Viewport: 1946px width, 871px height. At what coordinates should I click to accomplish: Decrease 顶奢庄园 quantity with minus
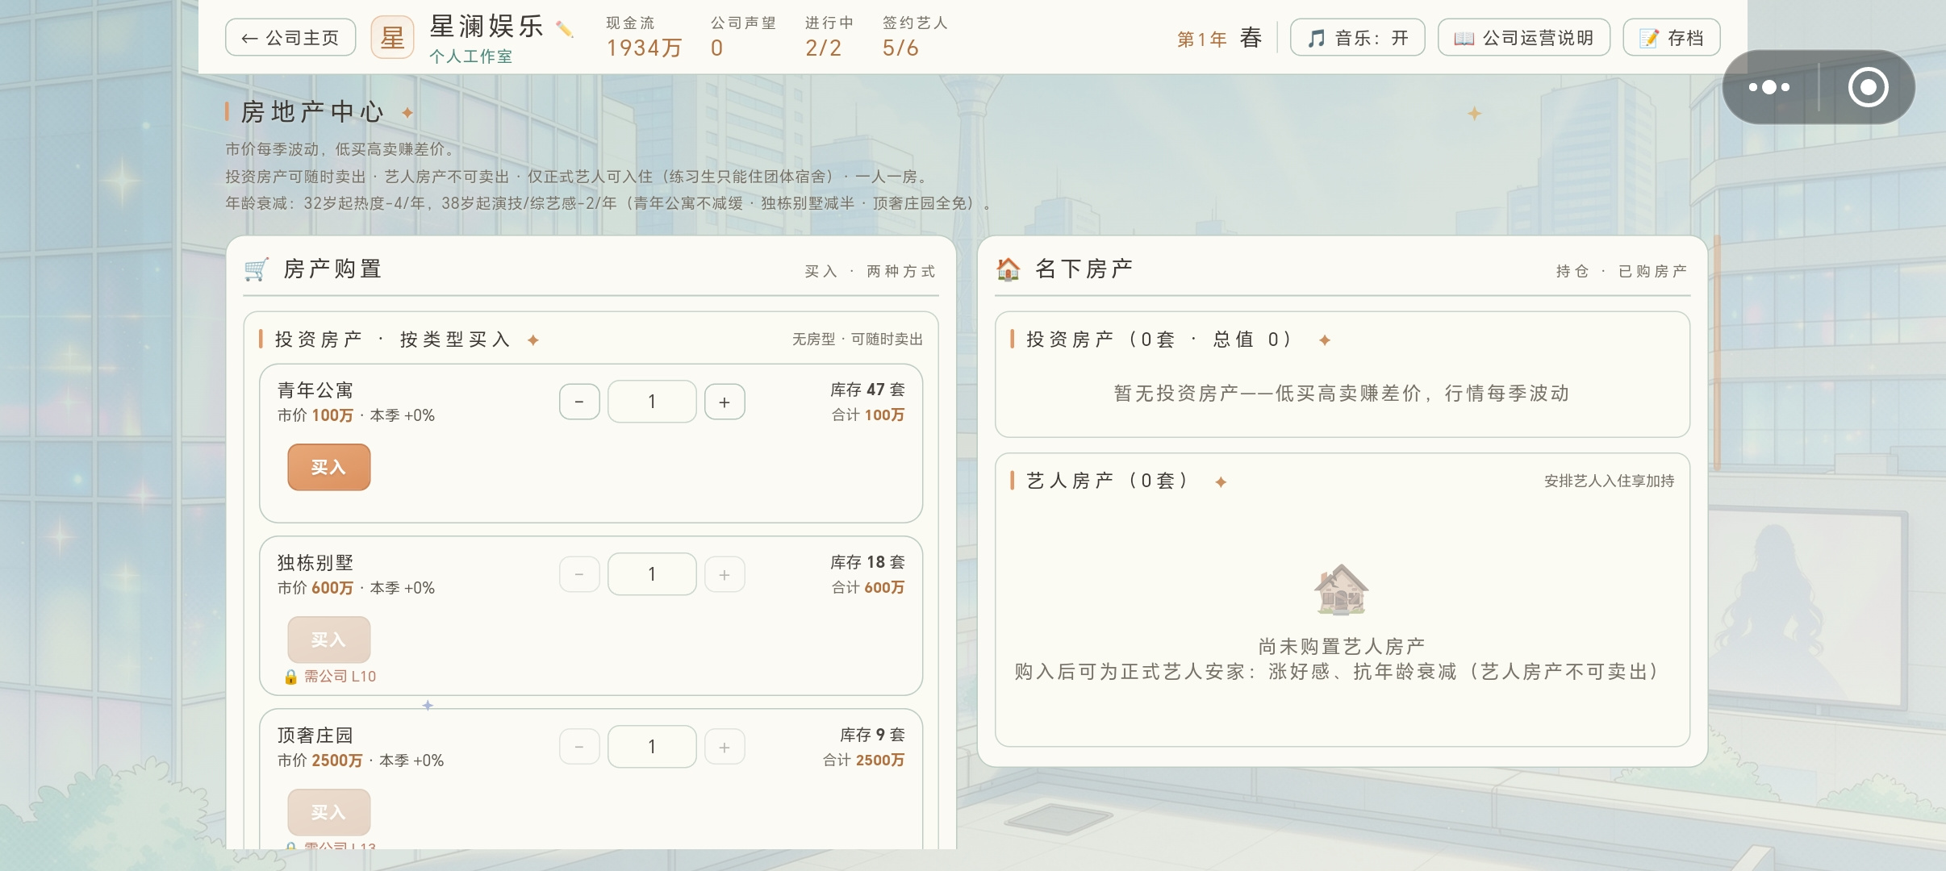click(579, 747)
